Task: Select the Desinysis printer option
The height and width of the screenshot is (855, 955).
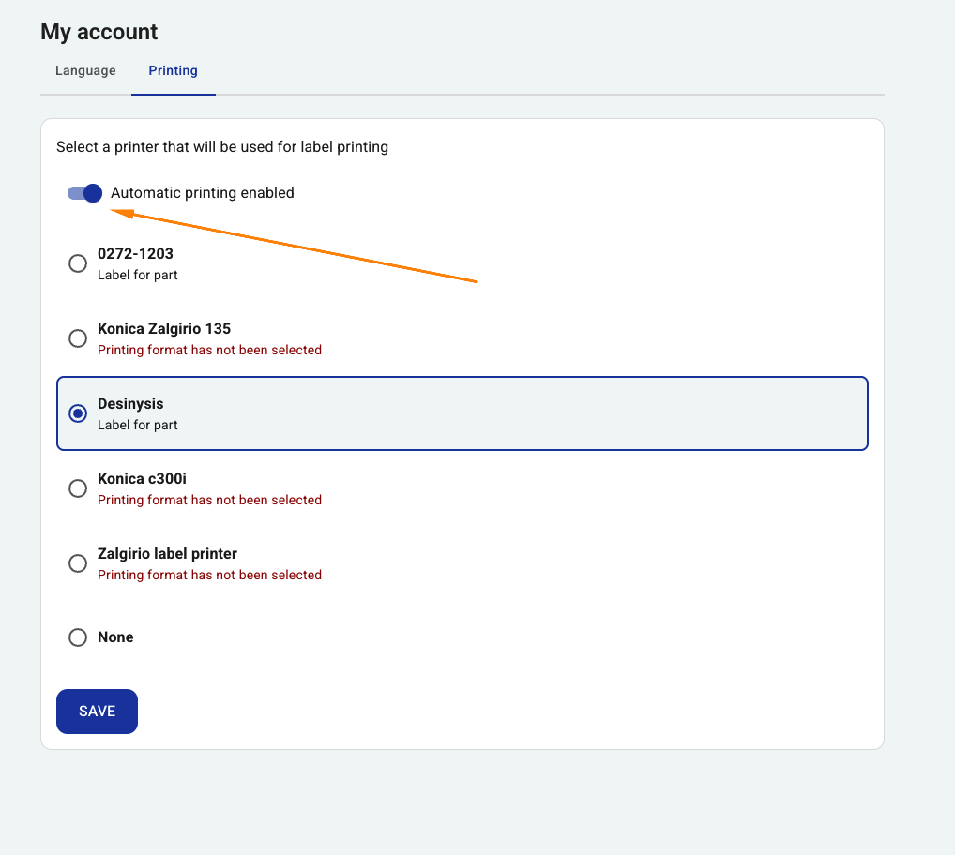Action: (78, 413)
